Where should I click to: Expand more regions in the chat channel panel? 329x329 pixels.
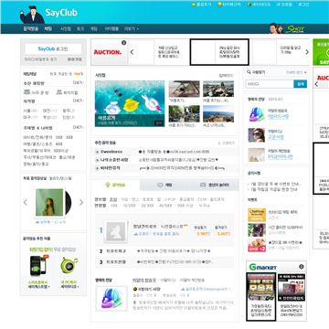click(79, 101)
